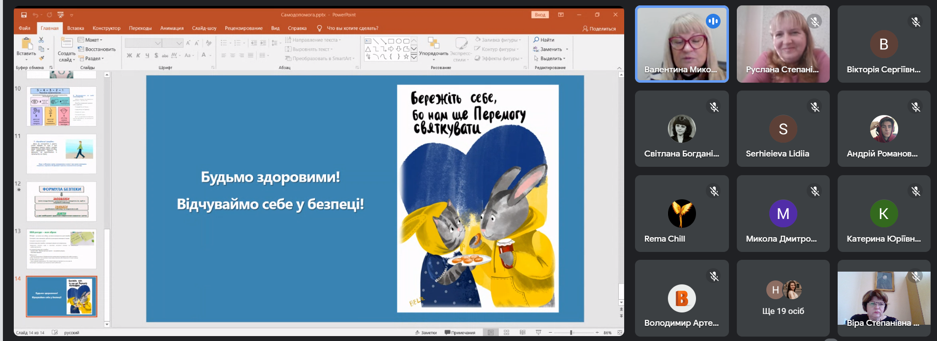The height and width of the screenshot is (341, 937).
Task: Open the font size combo box
Action: pos(173,43)
